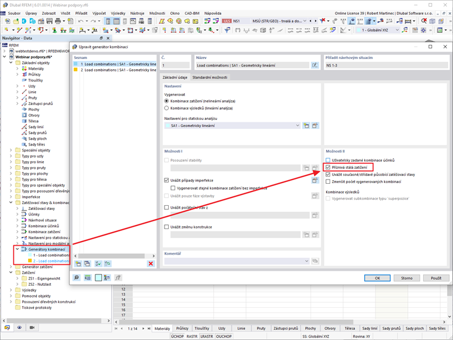Open the 1 - Globální XYZ coordinate dropdown

(x=398, y=30)
